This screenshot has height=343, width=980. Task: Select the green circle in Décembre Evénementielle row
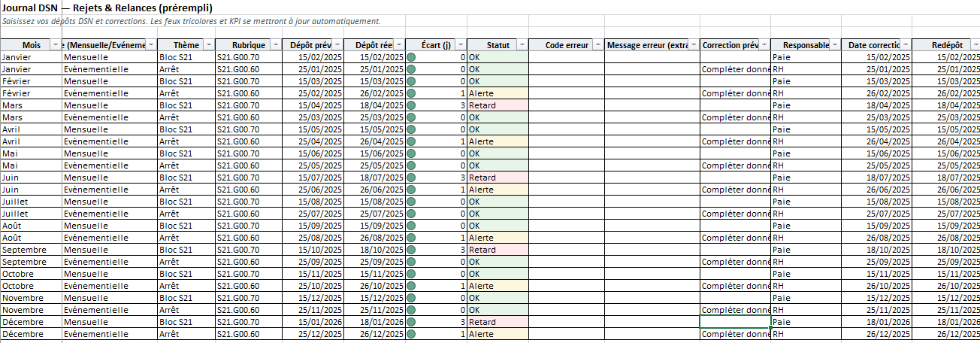(411, 334)
